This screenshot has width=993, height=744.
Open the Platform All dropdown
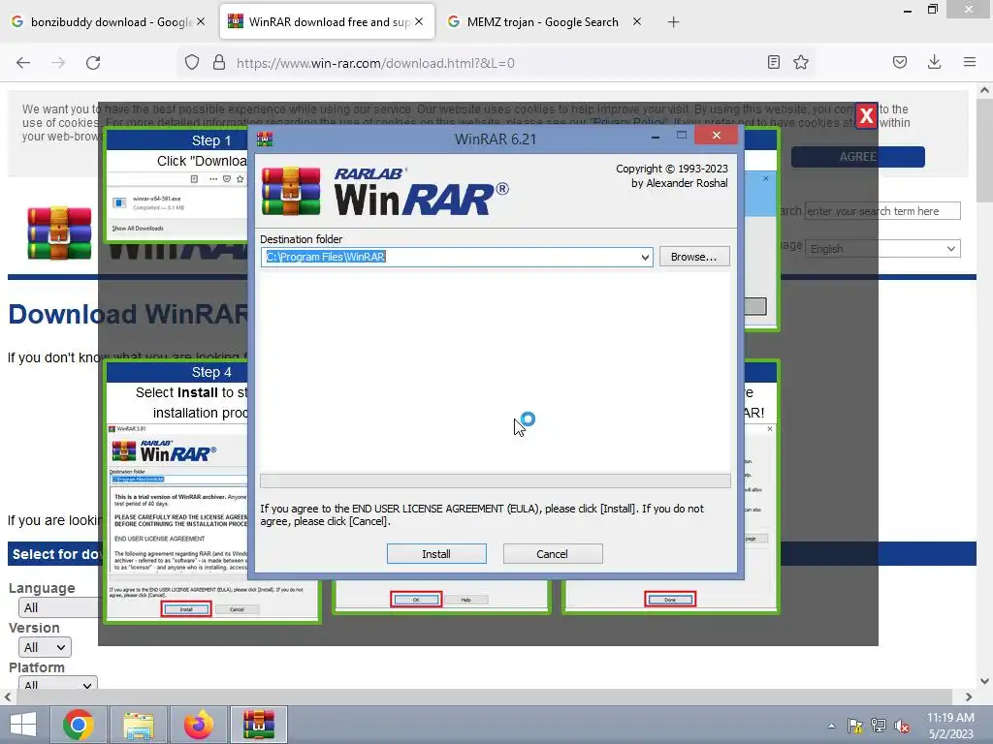57,684
